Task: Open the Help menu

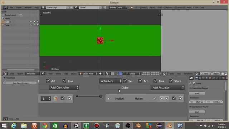Action: 36,8
